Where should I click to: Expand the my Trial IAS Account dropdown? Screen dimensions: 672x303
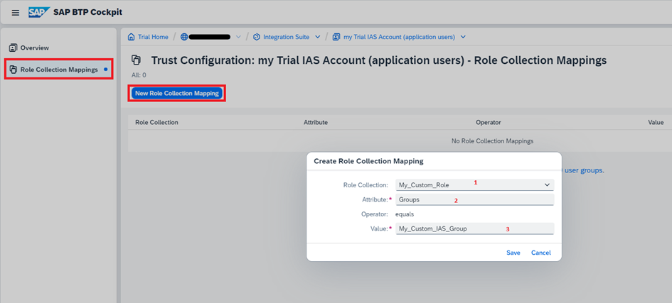pos(463,37)
